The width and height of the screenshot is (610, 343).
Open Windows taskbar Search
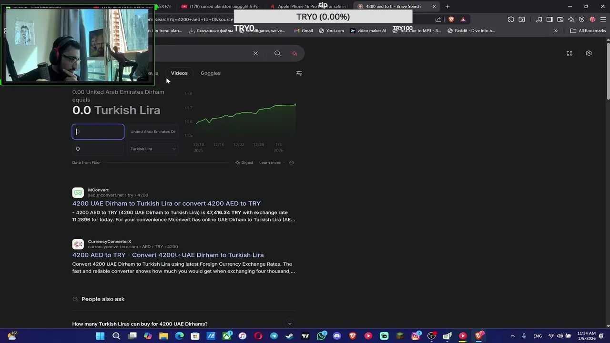tap(116, 336)
